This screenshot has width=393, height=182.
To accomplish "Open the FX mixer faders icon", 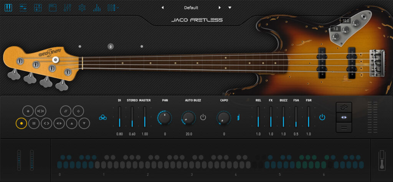I will coord(67,8).
